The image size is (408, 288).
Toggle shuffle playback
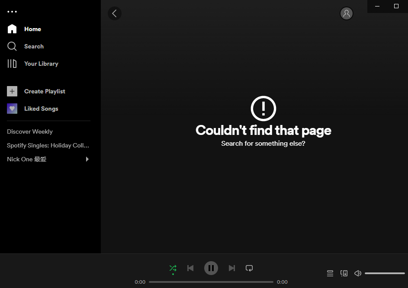click(173, 268)
